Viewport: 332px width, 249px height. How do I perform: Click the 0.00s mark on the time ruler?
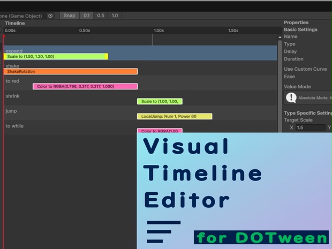tap(10, 31)
